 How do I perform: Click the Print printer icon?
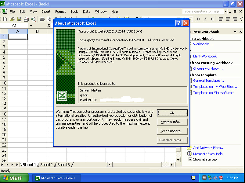click(x=42, y=19)
